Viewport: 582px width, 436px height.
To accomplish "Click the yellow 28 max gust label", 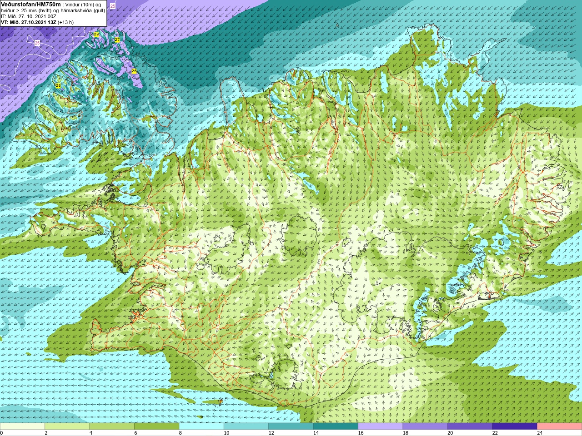I will pyautogui.click(x=96, y=35).
